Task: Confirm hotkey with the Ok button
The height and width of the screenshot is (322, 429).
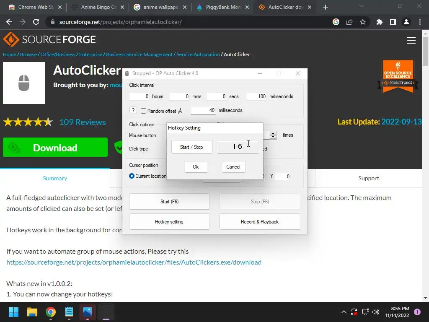Action: click(196, 167)
